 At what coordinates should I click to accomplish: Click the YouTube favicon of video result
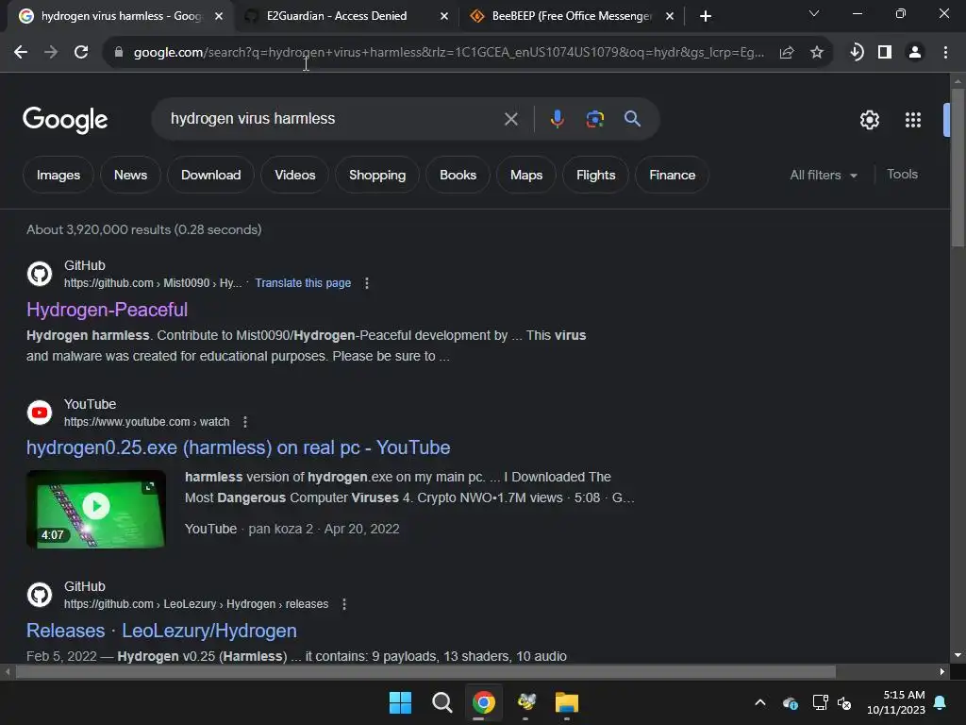40,413
